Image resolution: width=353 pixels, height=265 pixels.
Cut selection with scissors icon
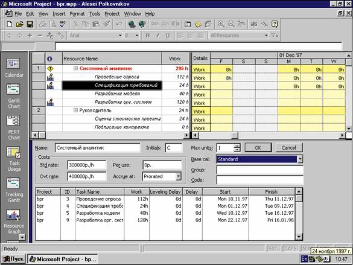click(x=75, y=24)
